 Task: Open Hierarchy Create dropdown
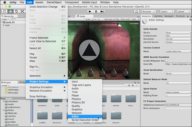click(x=5, y=19)
